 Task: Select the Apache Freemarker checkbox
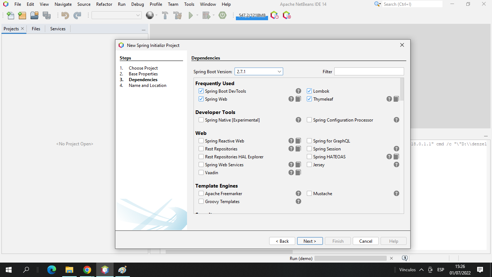click(201, 193)
